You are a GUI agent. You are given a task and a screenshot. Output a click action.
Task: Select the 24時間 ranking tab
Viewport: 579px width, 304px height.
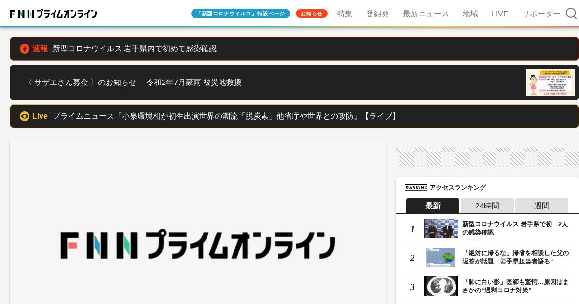[487, 206]
